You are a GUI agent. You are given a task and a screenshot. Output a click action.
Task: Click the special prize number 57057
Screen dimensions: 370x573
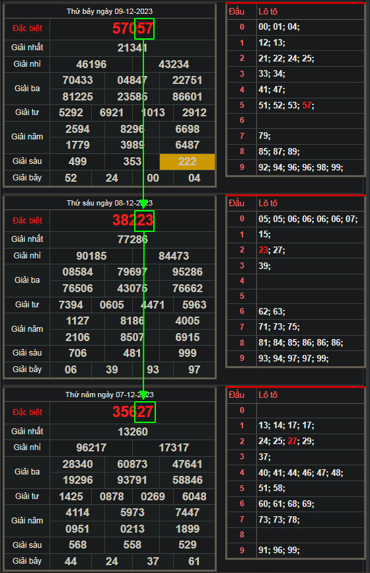[x=133, y=28]
